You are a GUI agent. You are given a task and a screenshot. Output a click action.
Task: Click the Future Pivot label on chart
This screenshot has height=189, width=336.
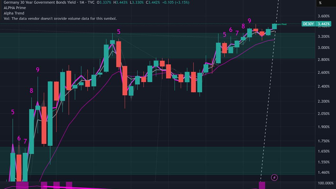282,24
